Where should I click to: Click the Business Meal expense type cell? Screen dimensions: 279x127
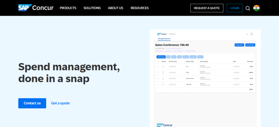(x=190, y=78)
